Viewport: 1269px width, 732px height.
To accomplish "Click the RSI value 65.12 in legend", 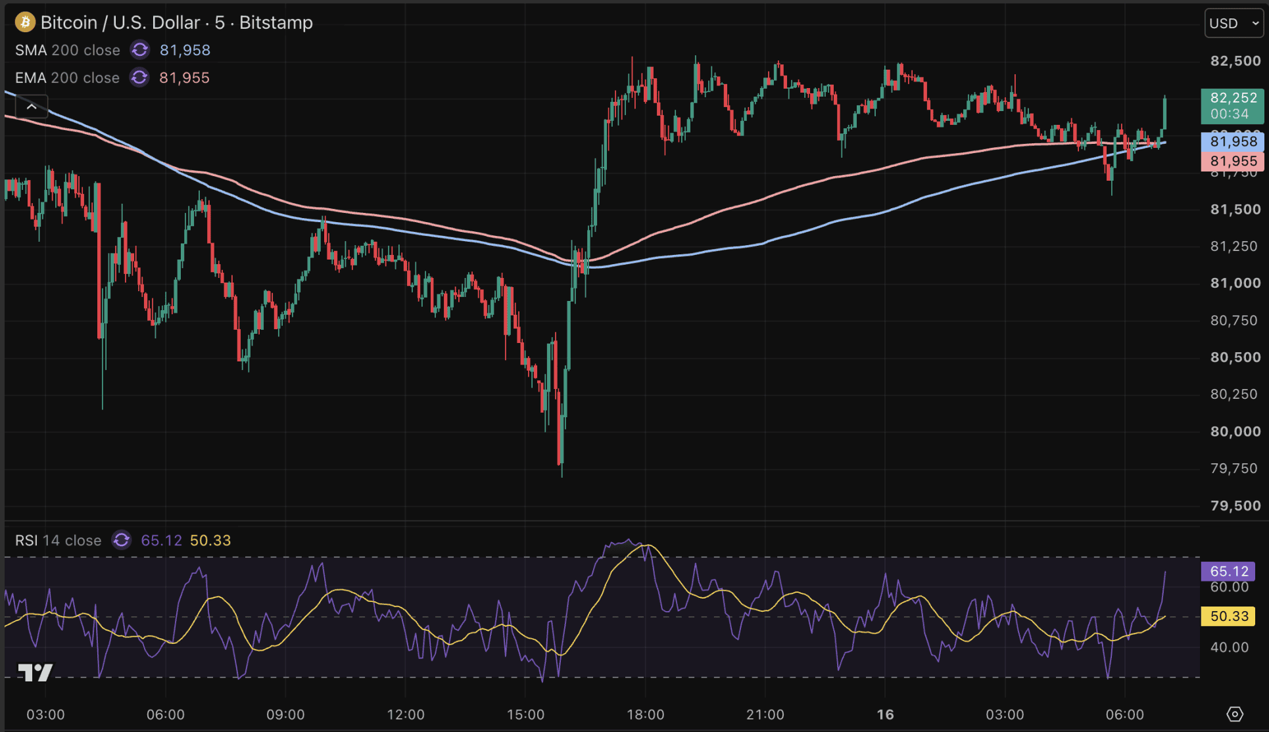I will tap(162, 540).
